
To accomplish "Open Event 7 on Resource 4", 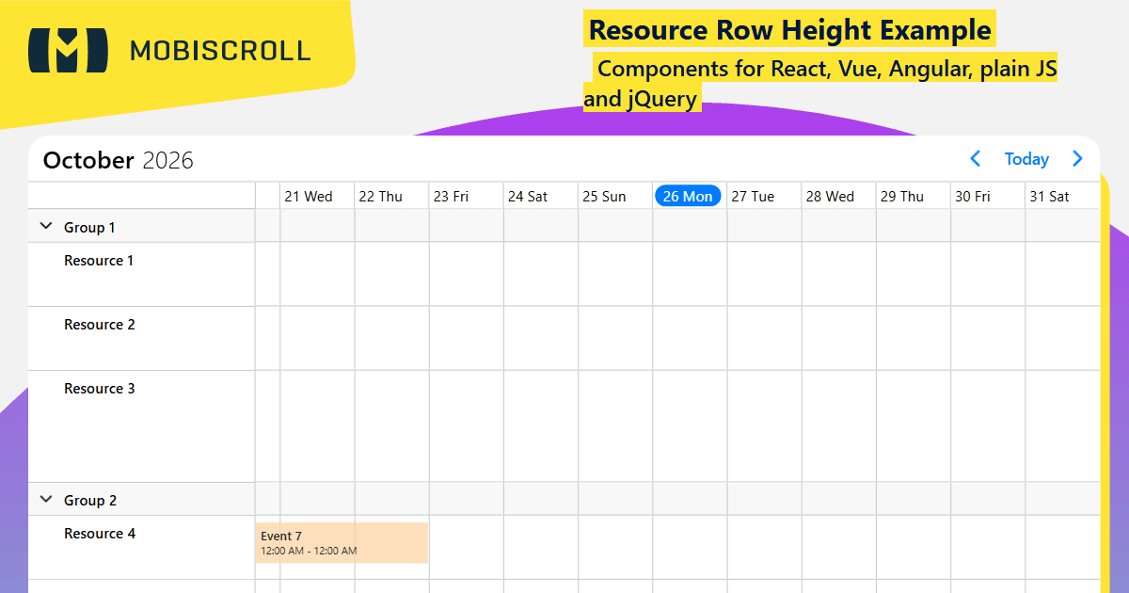I will [342, 543].
